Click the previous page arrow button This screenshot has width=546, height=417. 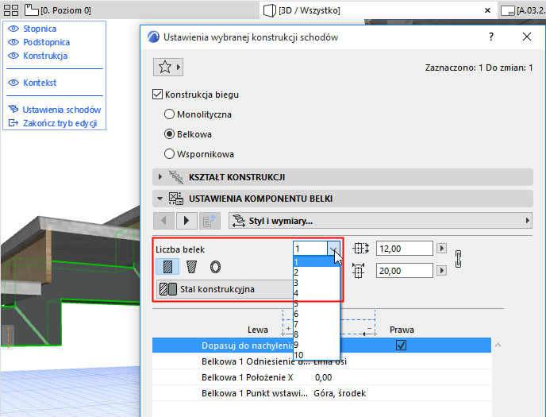163,221
